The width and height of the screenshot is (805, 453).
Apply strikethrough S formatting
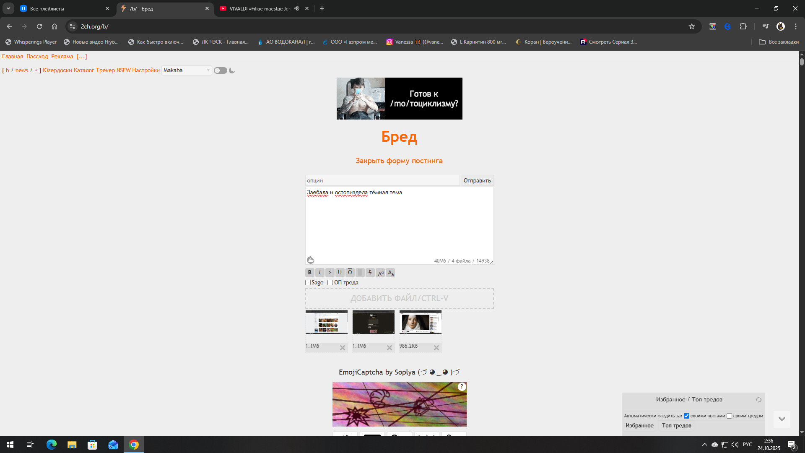pyautogui.click(x=370, y=273)
